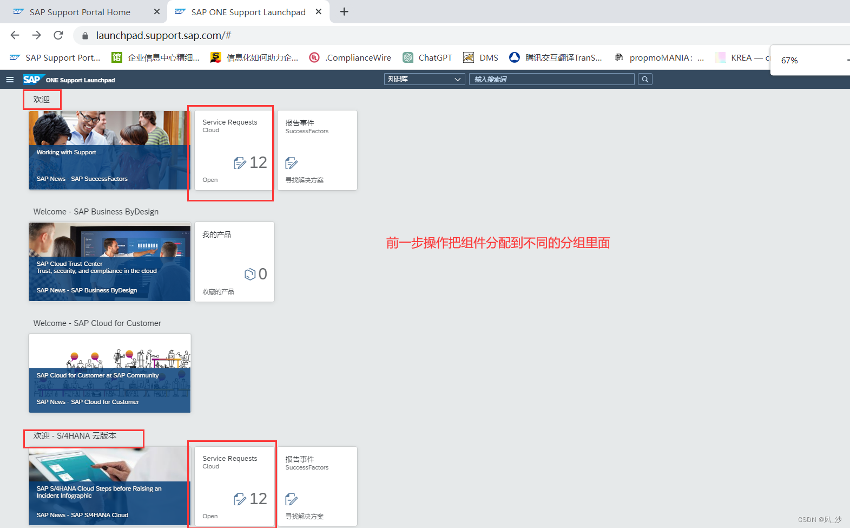The width and height of the screenshot is (850, 528).
Task: Click the 报告事件 edit icon in the 欢迎 group
Action: 291,163
